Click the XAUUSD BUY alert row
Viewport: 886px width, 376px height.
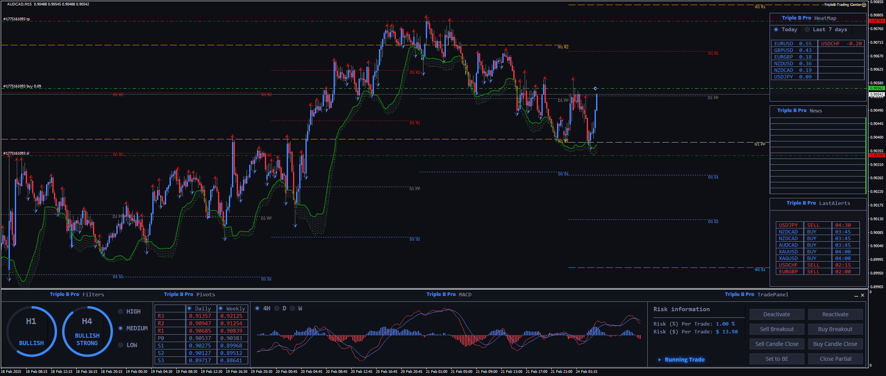818,252
